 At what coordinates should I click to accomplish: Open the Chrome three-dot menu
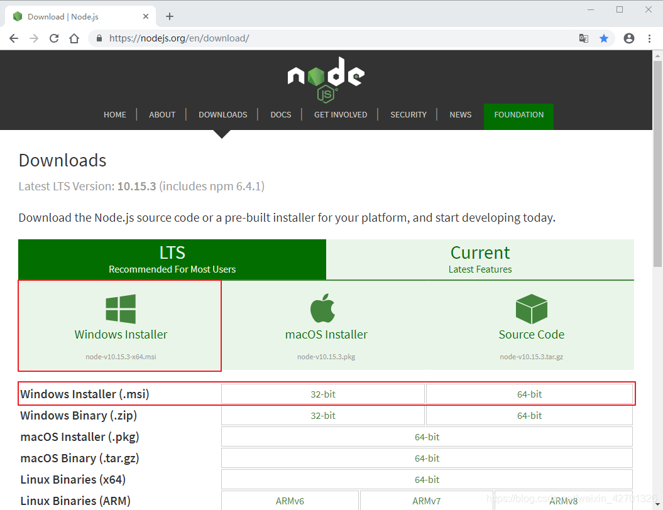pyautogui.click(x=650, y=38)
